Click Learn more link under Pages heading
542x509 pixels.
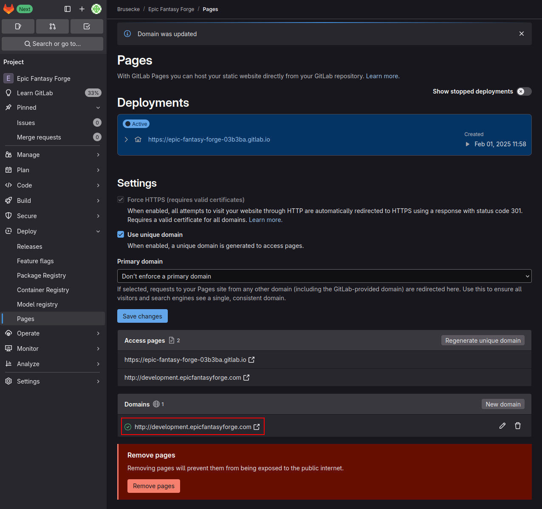coord(382,76)
